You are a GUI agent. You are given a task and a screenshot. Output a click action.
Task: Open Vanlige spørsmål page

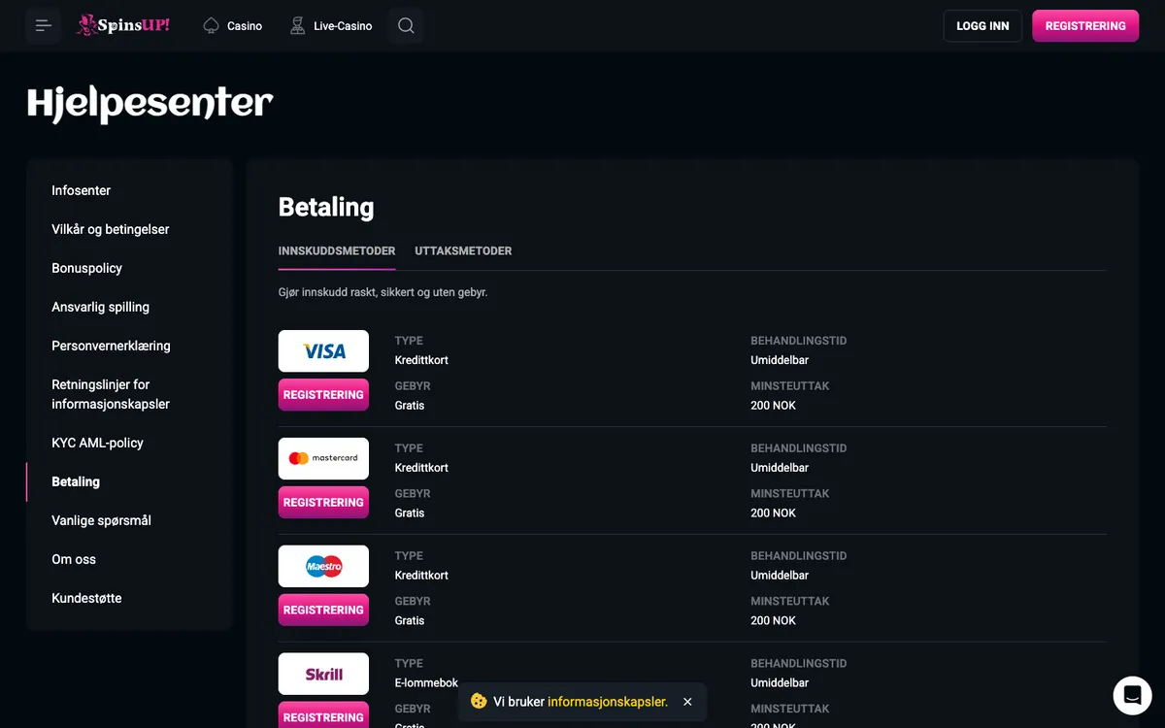[x=101, y=520]
